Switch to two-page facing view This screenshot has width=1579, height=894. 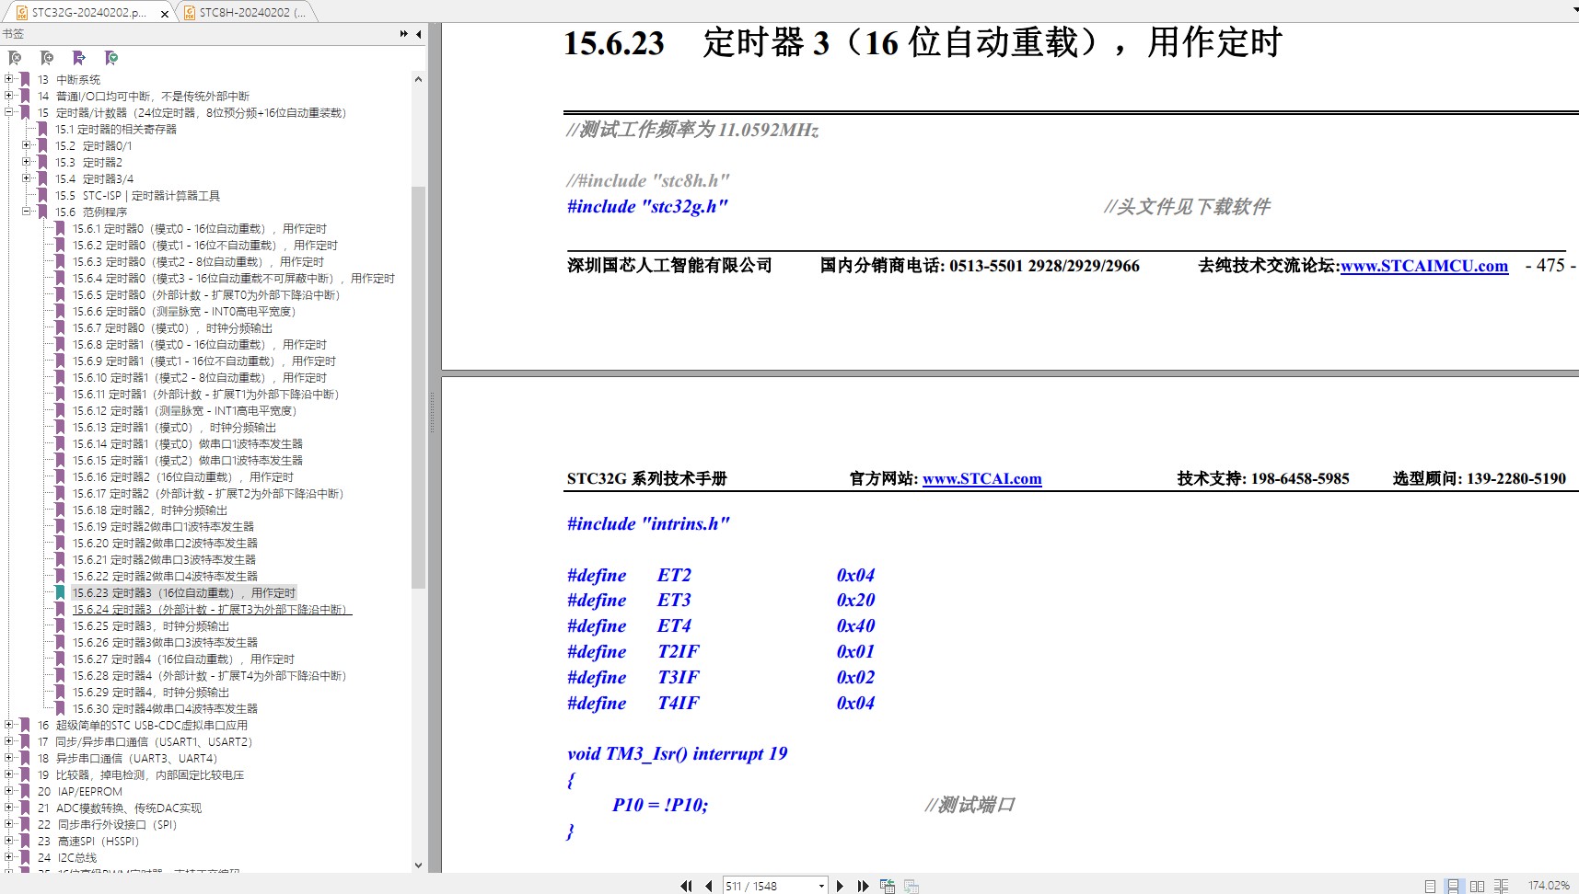[x=1477, y=886]
